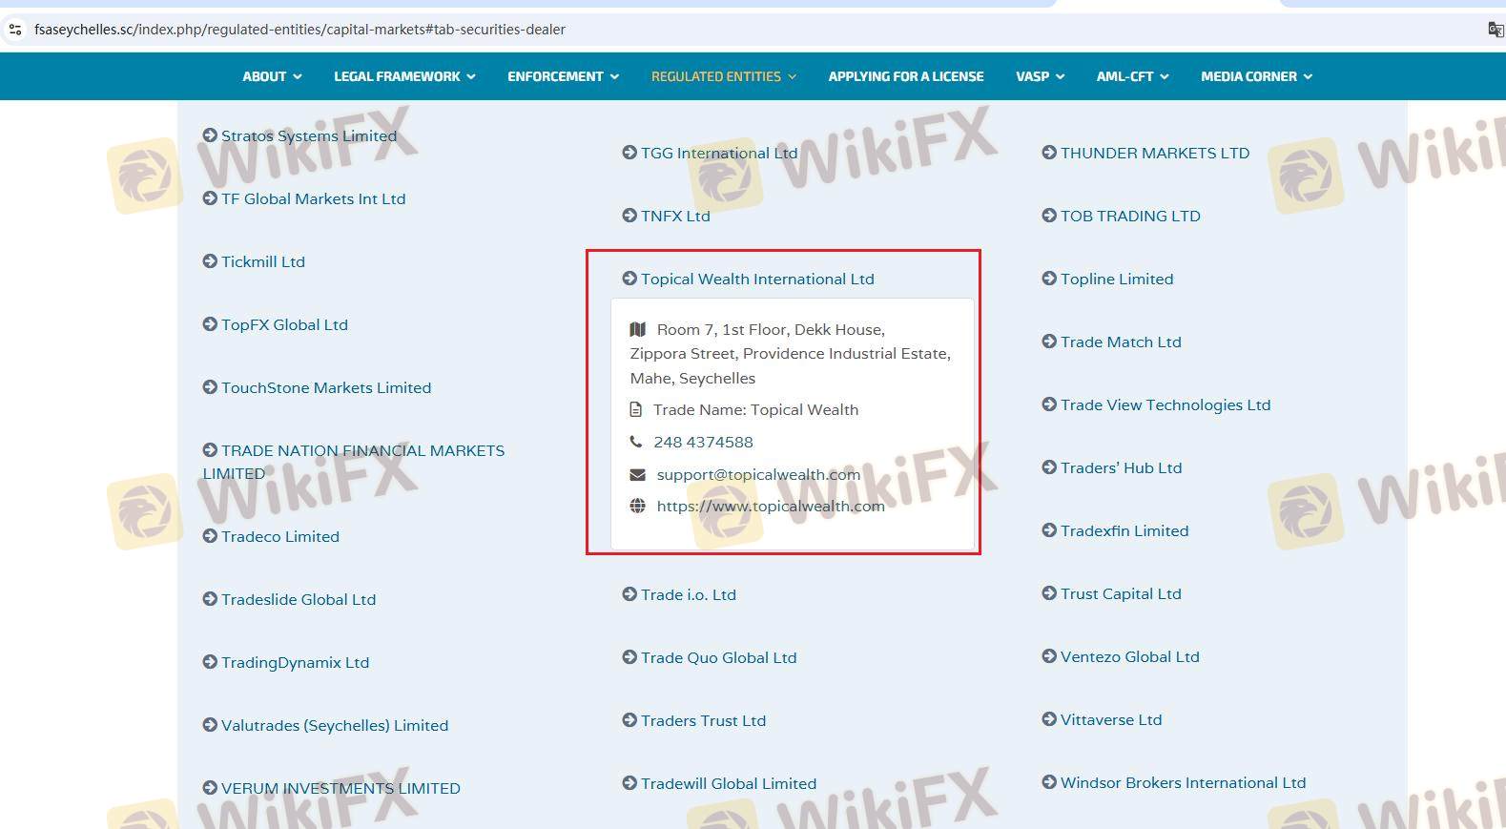Open the MEDIA CORNER dropdown
The height and width of the screenshot is (829, 1506).
tap(1256, 76)
